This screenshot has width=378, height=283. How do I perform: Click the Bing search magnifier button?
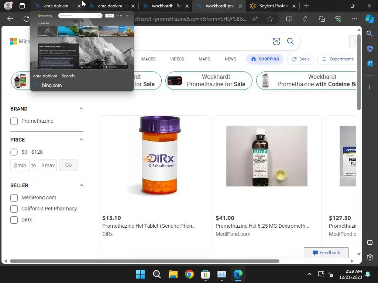point(291,41)
